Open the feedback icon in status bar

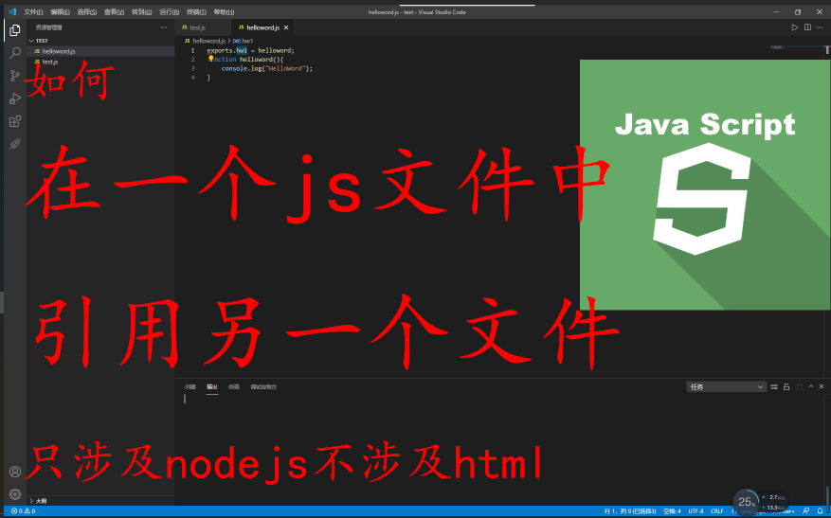806,511
